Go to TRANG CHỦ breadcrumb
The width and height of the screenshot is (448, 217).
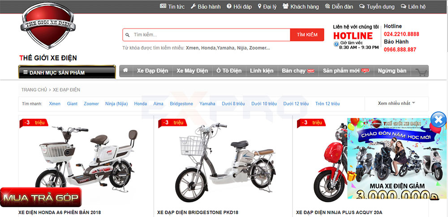[x=34, y=90]
